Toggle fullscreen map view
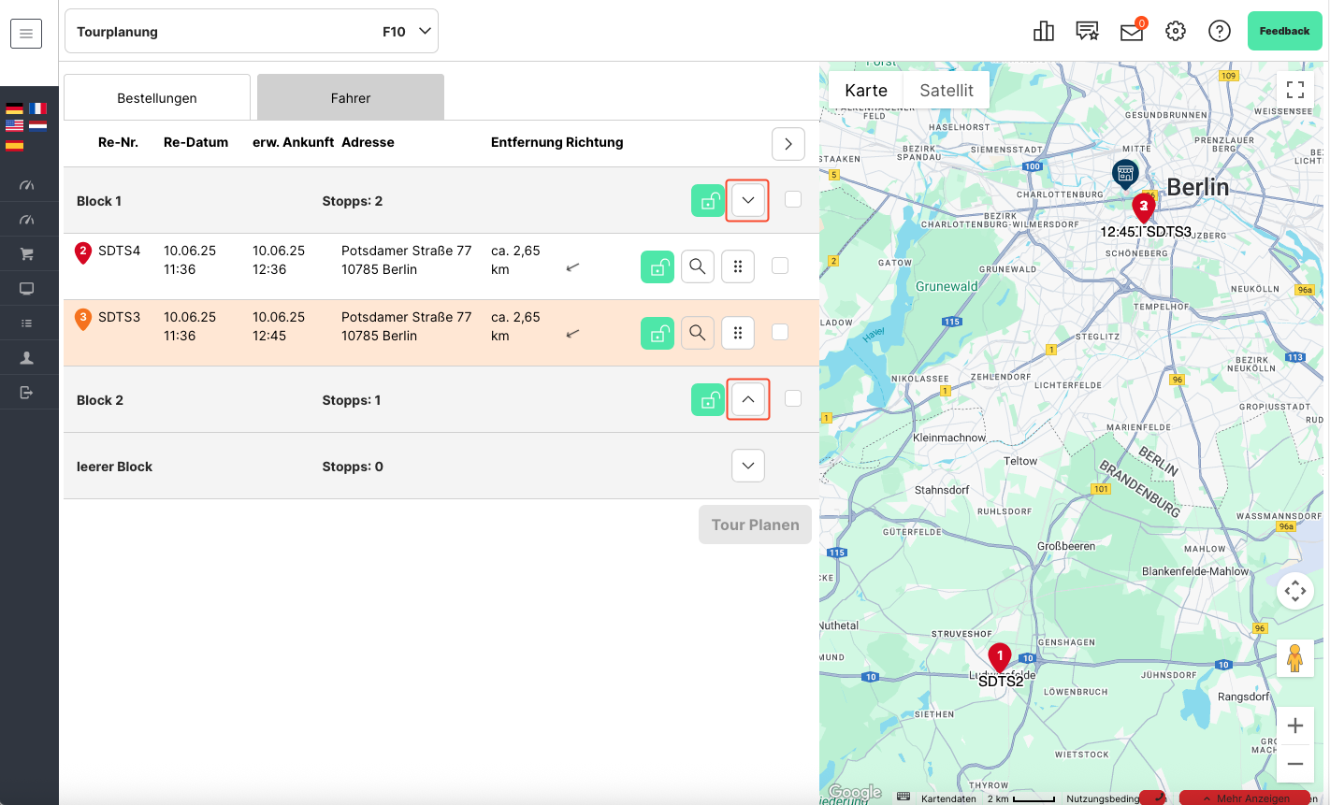This screenshot has height=805, width=1330. point(1295,90)
